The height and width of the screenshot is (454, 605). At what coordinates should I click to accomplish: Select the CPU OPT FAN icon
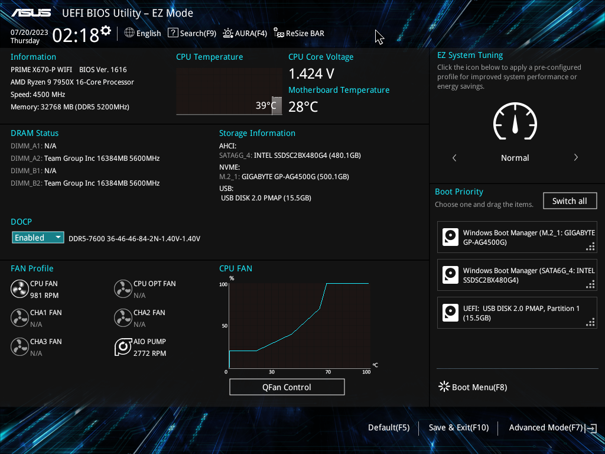pos(123,288)
